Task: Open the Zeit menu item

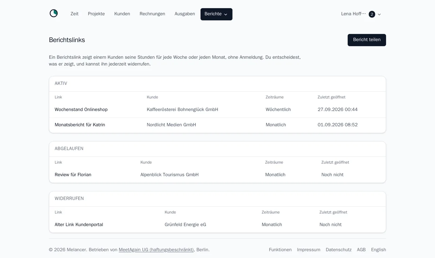Action: click(74, 14)
